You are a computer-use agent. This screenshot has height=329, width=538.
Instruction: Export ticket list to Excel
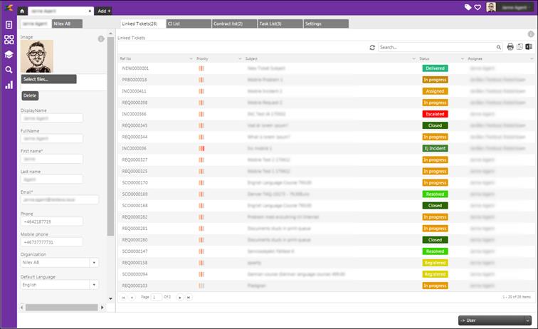pyautogui.click(x=529, y=47)
